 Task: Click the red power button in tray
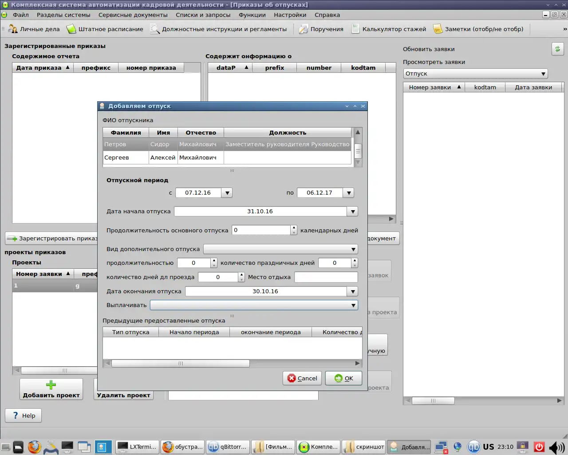coord(539,447)
